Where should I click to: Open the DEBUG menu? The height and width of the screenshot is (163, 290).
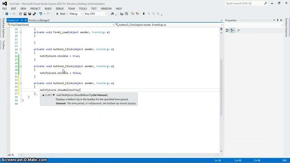point(59,9)
